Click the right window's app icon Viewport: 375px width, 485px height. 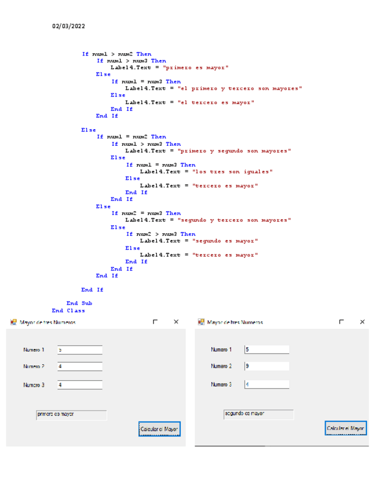201,323
